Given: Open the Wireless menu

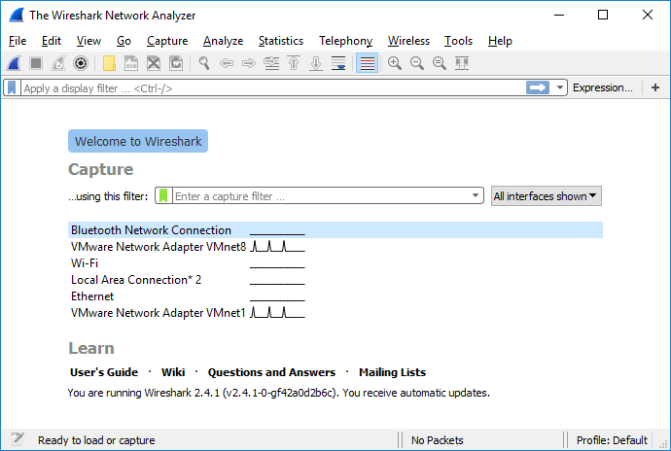Looking at the screenshot, I should [408, 41].
